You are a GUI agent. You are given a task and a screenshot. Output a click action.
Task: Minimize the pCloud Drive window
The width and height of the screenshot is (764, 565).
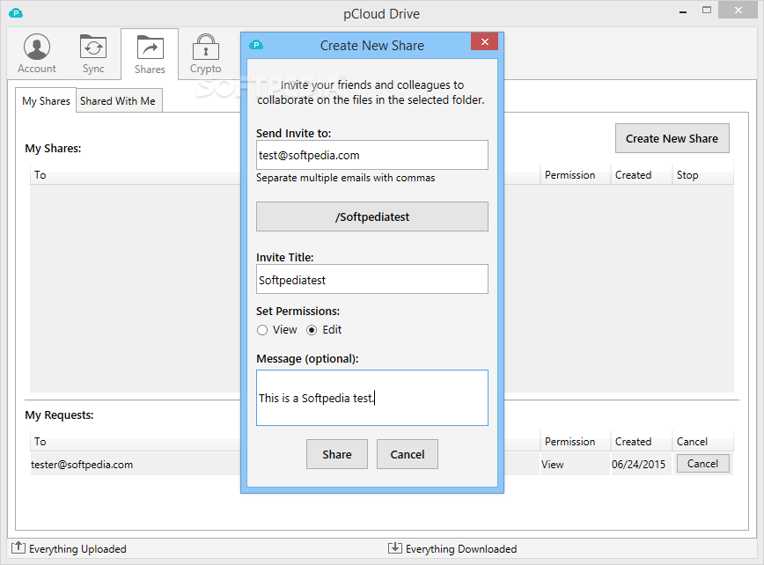pyautogui.click(x=683, y=11)
